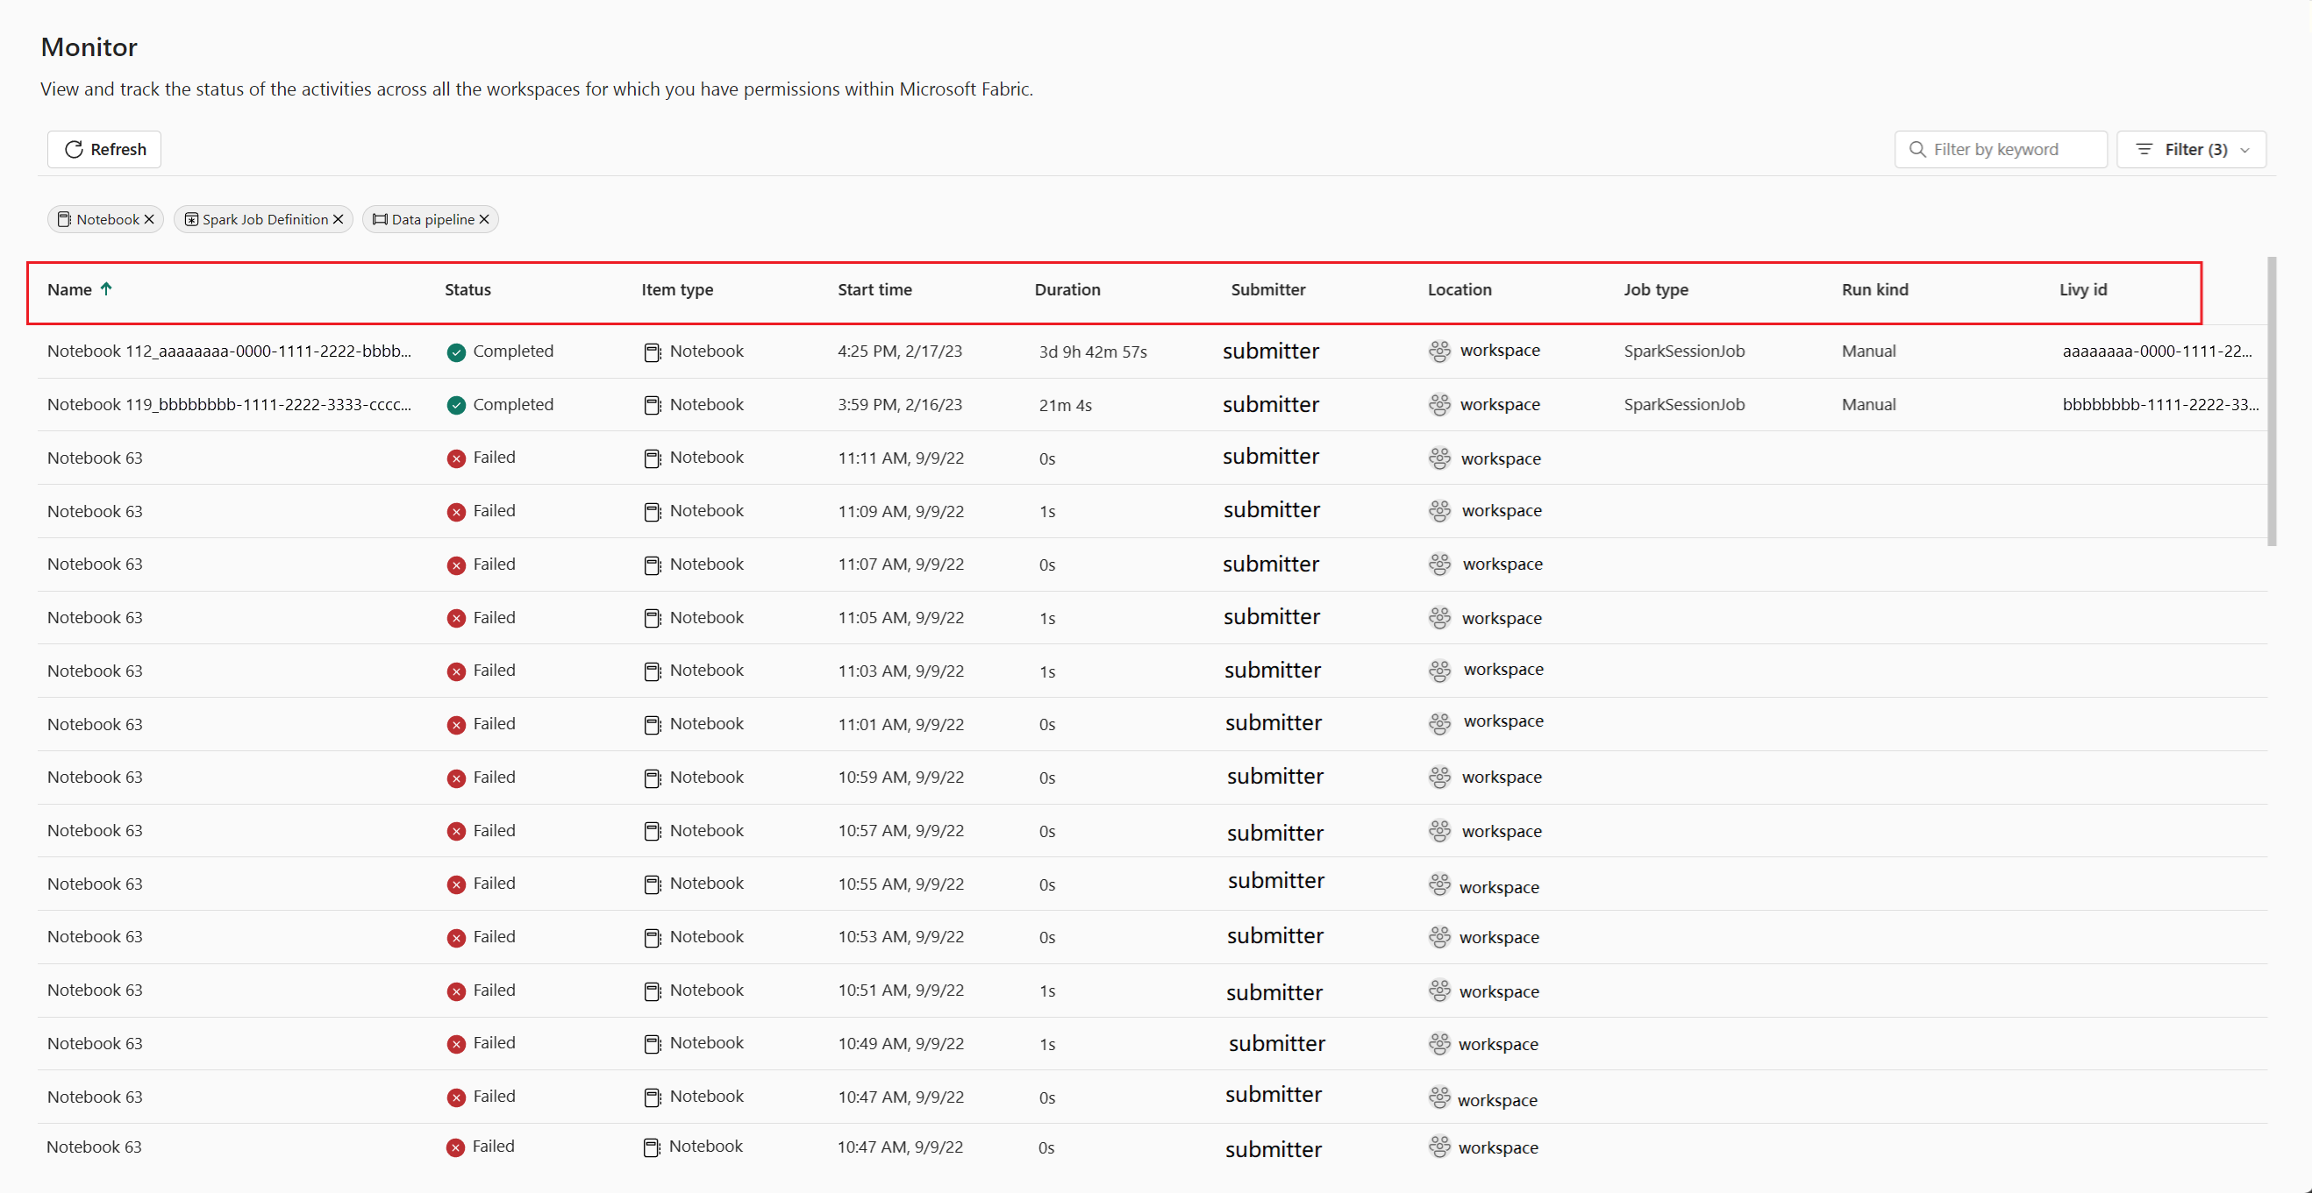Select the duration 3d 9h 42m 57s
This screenshot has width=2312, height=1193.
coord(1092,352)
